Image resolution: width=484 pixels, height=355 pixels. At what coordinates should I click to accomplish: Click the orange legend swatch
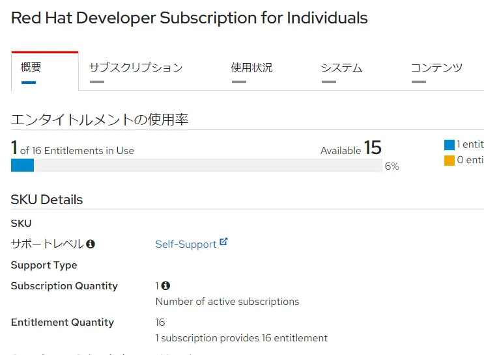click(x=449, y=161)
